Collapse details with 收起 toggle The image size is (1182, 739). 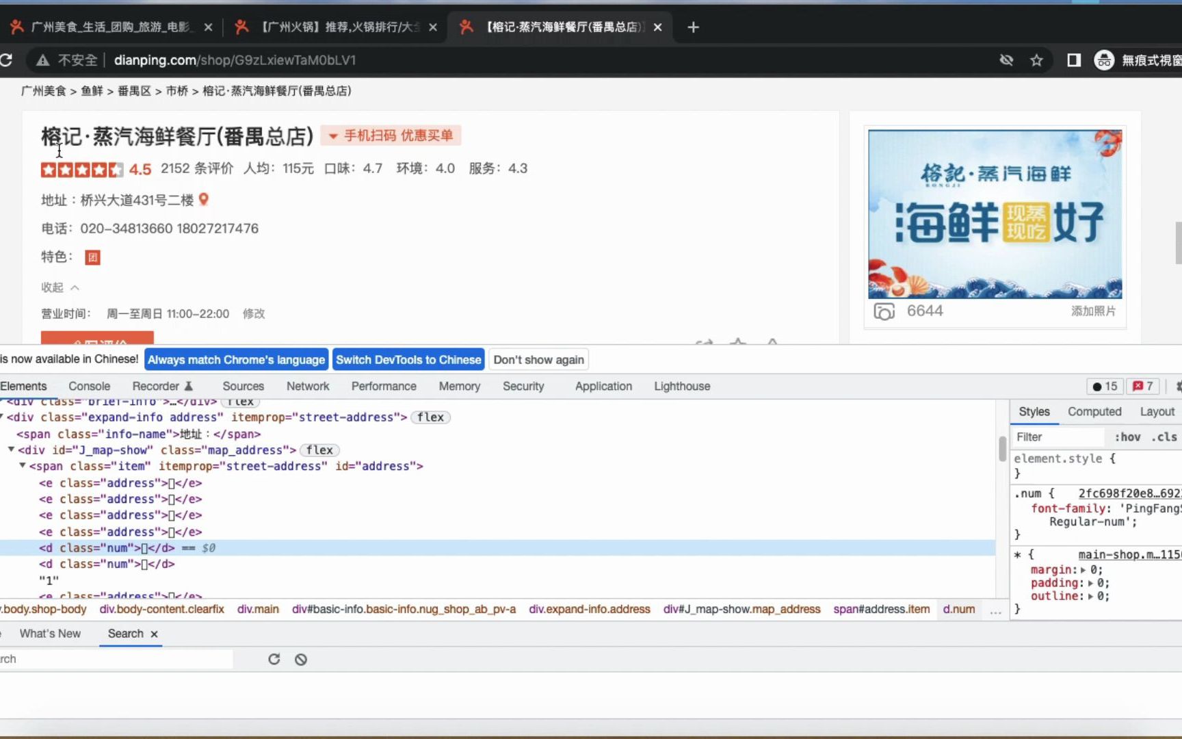coord(60,287)
